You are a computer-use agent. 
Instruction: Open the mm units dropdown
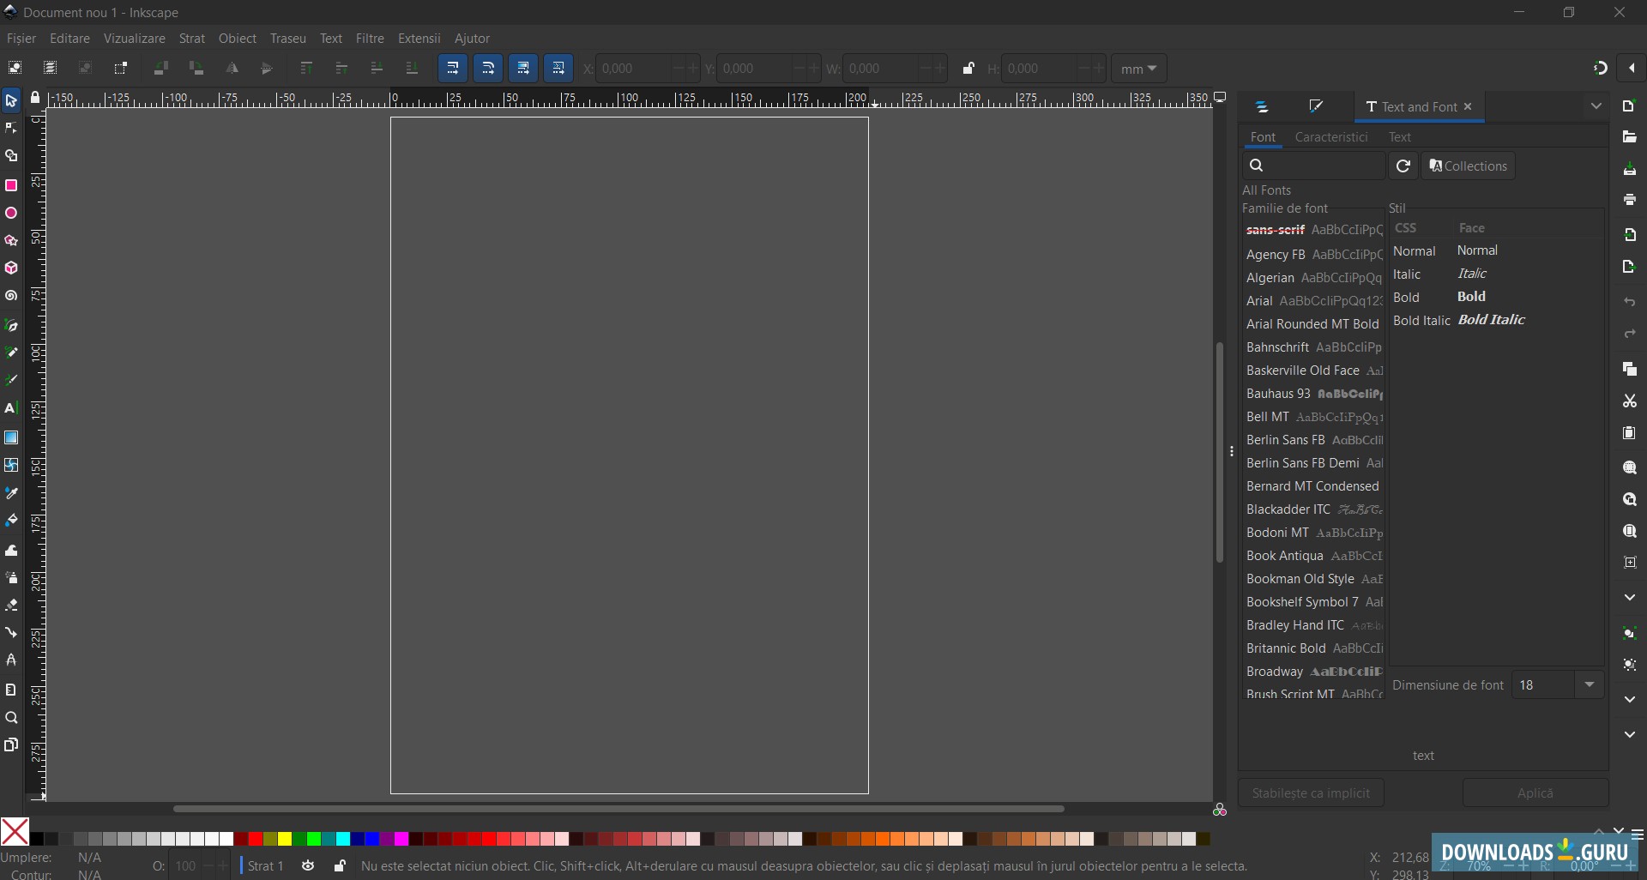1138,68
